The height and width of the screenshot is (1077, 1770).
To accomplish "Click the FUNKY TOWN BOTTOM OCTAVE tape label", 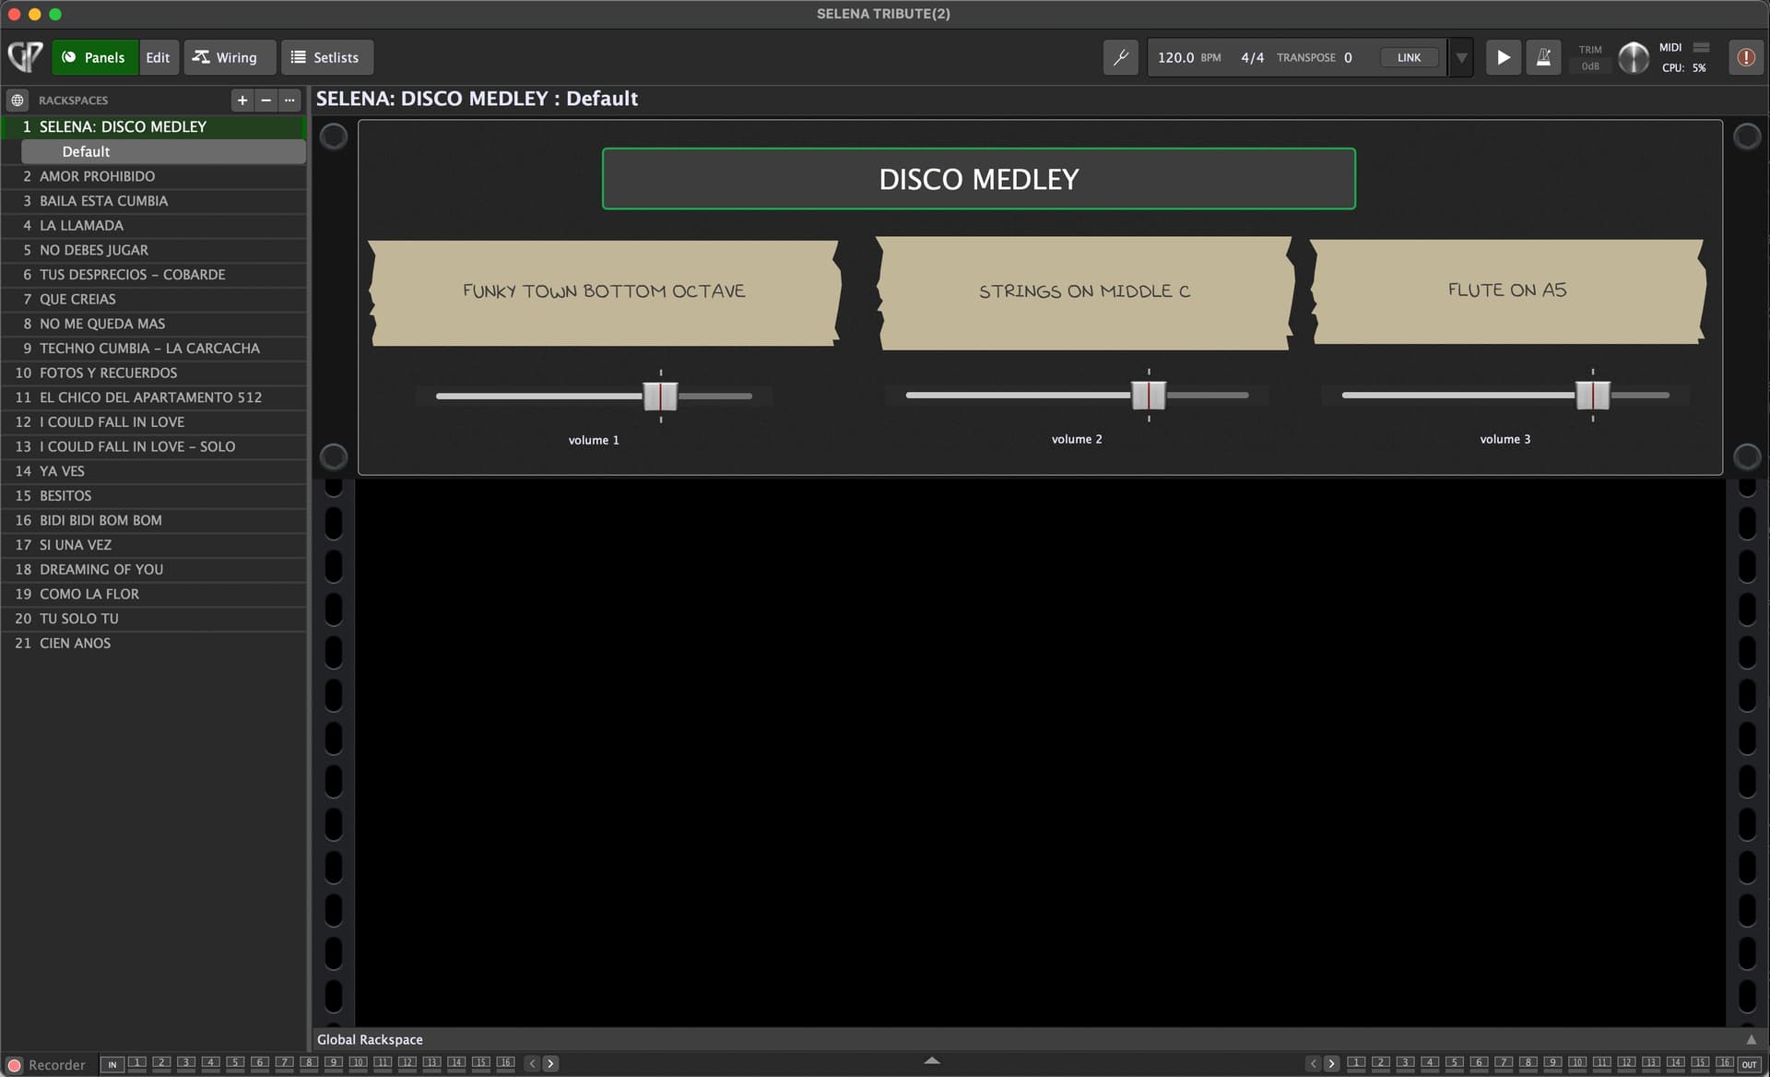I will (604, 291).
